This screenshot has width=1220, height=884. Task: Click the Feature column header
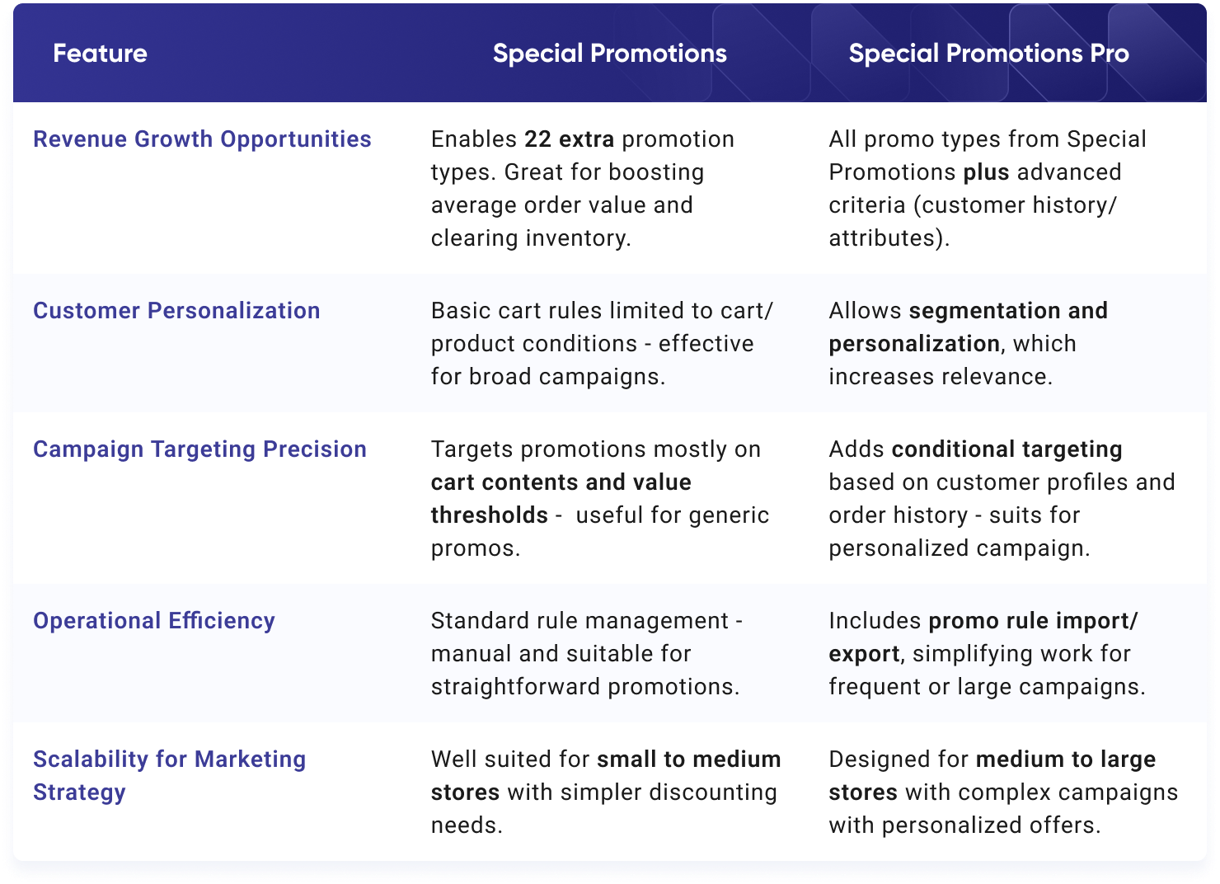(x=100, y=54)
